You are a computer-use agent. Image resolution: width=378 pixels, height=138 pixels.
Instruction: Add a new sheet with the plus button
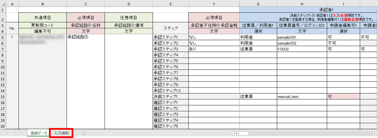click(84, 133)
